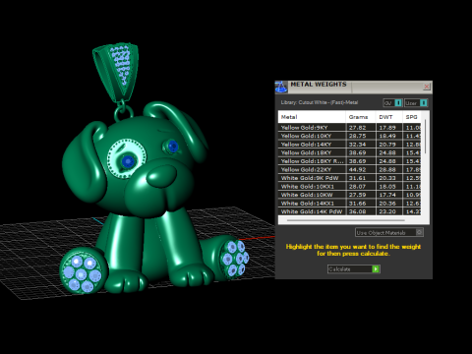Screen dimensions: 472x354
Task: Toggle Use Object Materials option
Action: [x=389, y=232]
